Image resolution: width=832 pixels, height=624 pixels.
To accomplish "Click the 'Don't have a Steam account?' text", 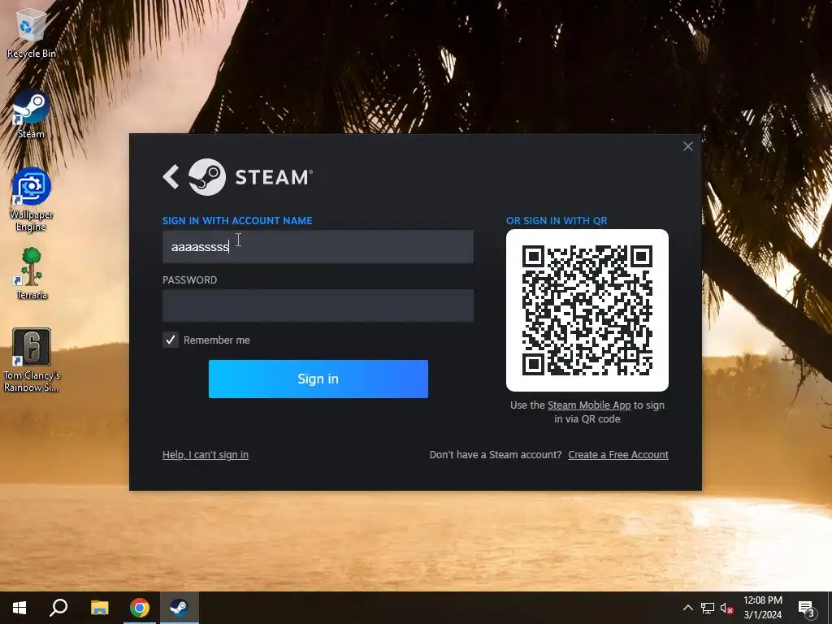I will [x=496, y=455].
